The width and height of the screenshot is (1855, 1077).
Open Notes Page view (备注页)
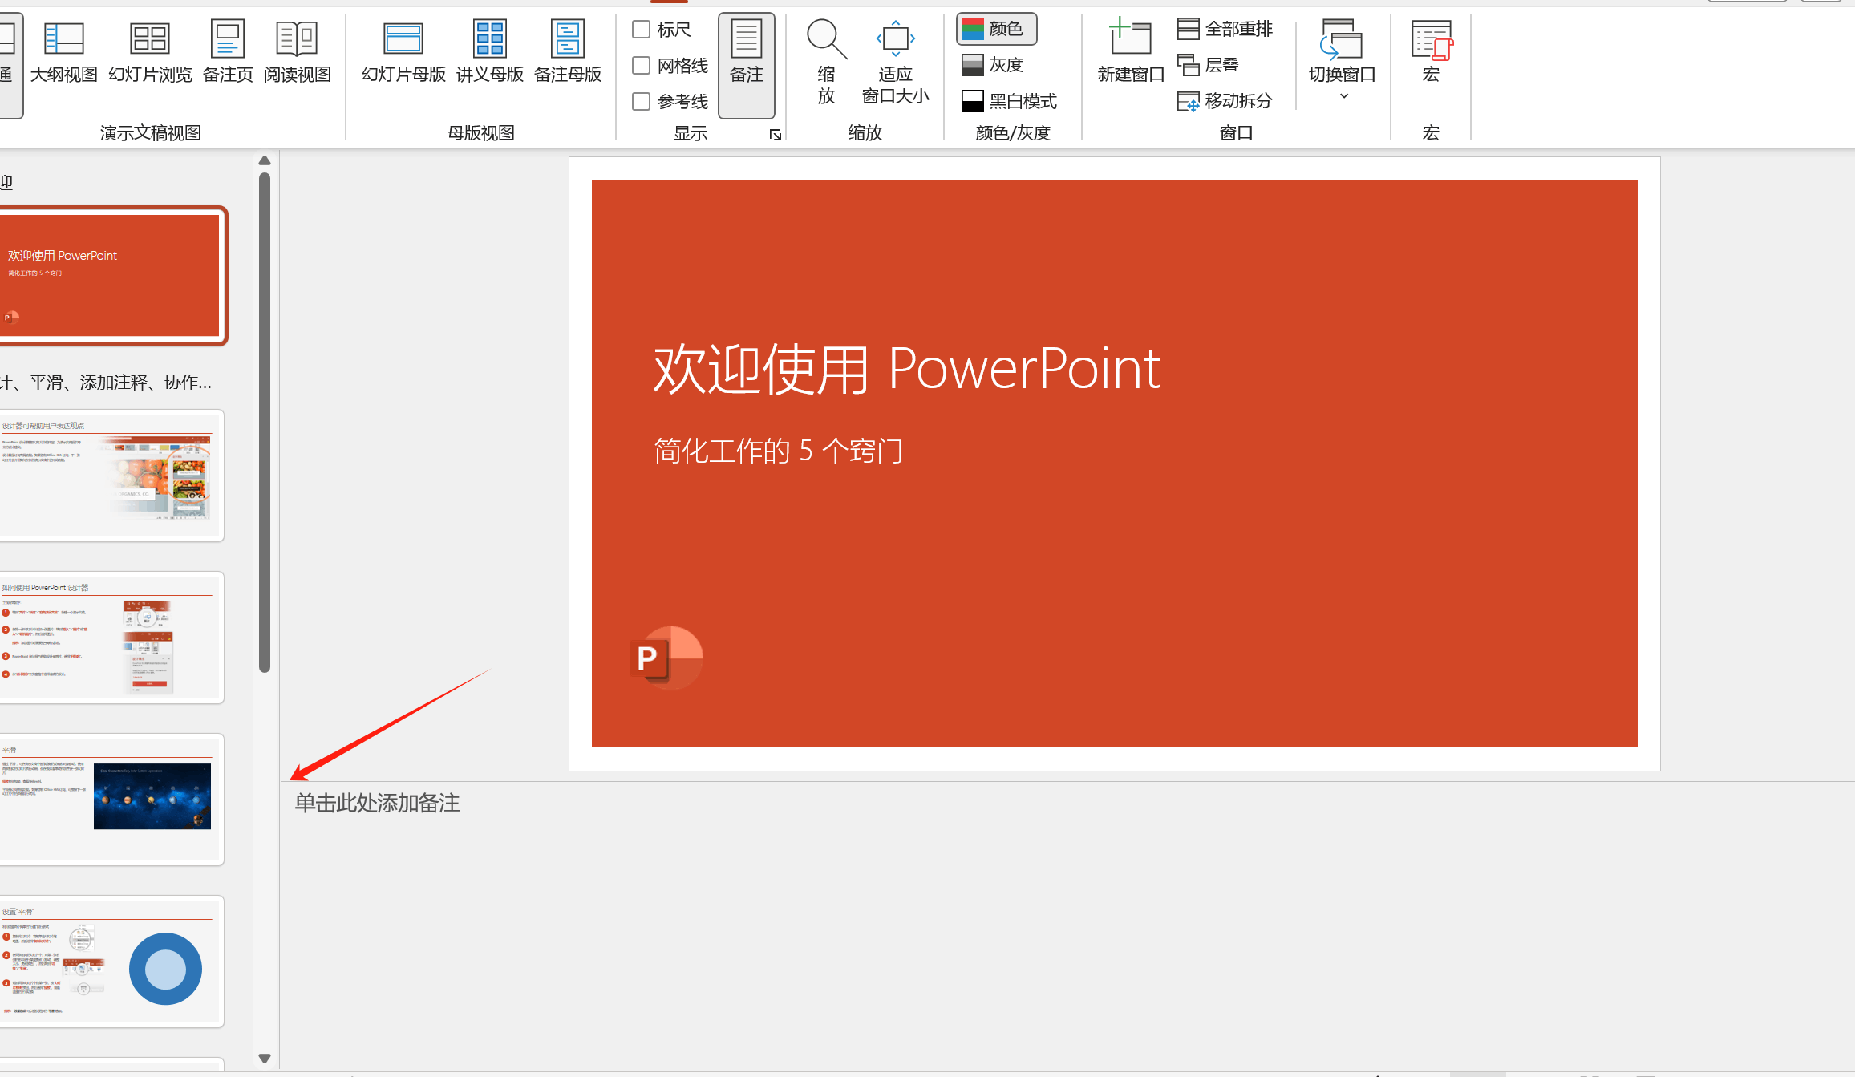[x=228, y=52]
